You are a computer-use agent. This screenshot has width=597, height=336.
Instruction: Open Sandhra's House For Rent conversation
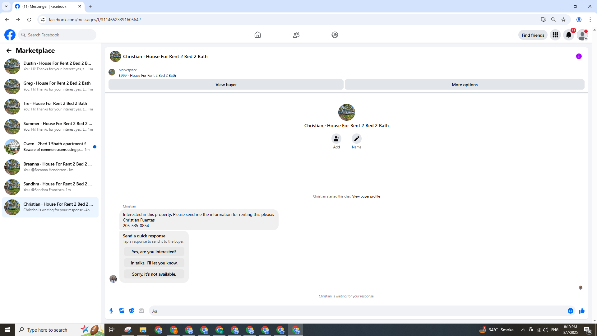50,187
